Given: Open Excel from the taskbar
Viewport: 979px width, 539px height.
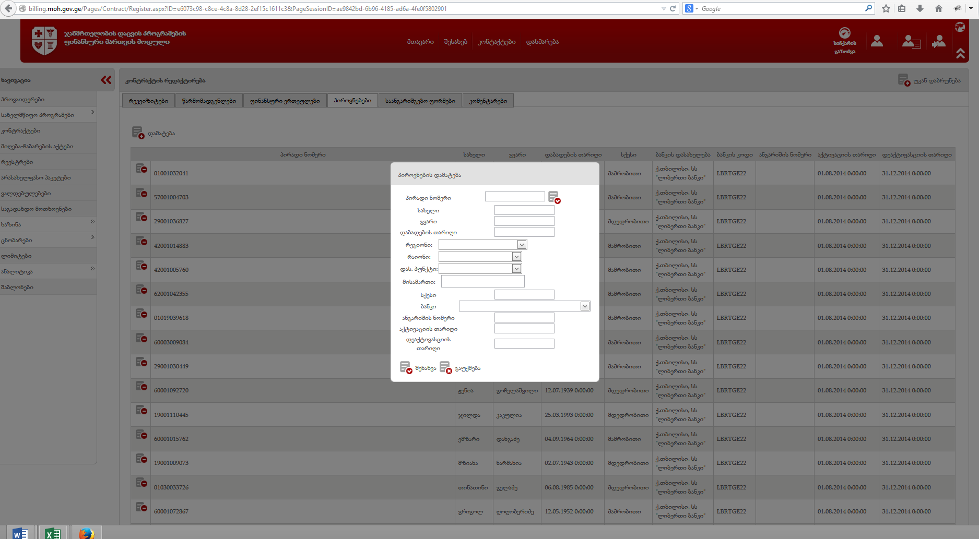Looking at the screenshot, I should point(53,533).
